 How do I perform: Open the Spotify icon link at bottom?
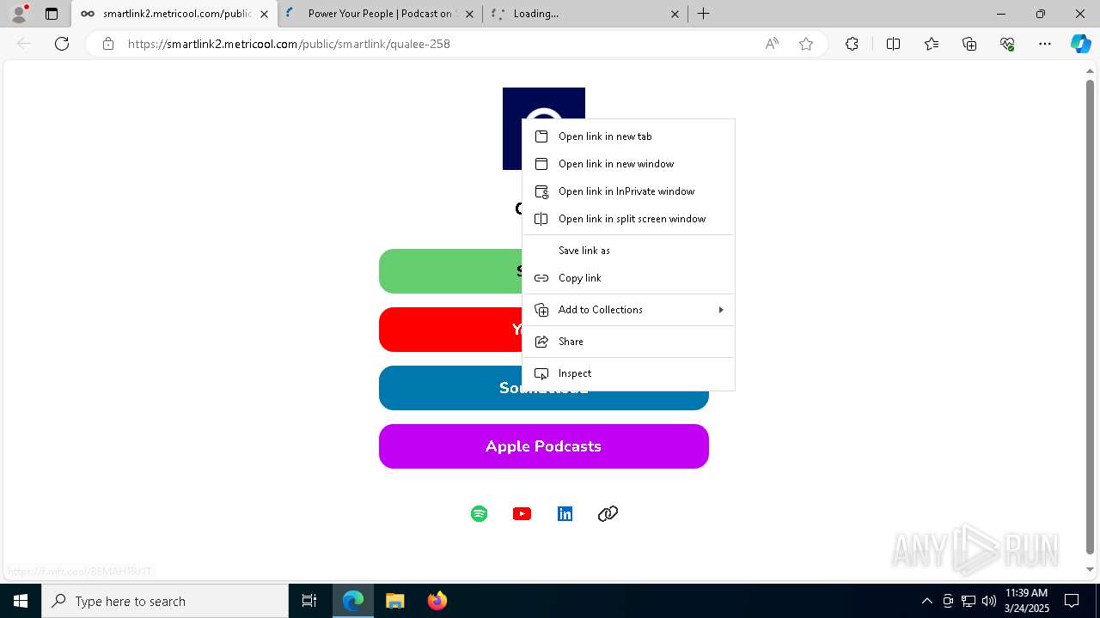click(x=480, y=513)
